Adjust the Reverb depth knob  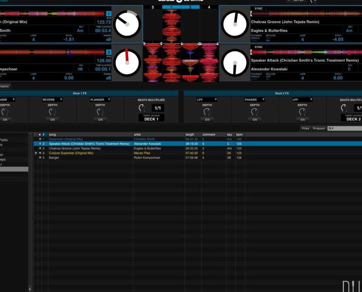52,112
